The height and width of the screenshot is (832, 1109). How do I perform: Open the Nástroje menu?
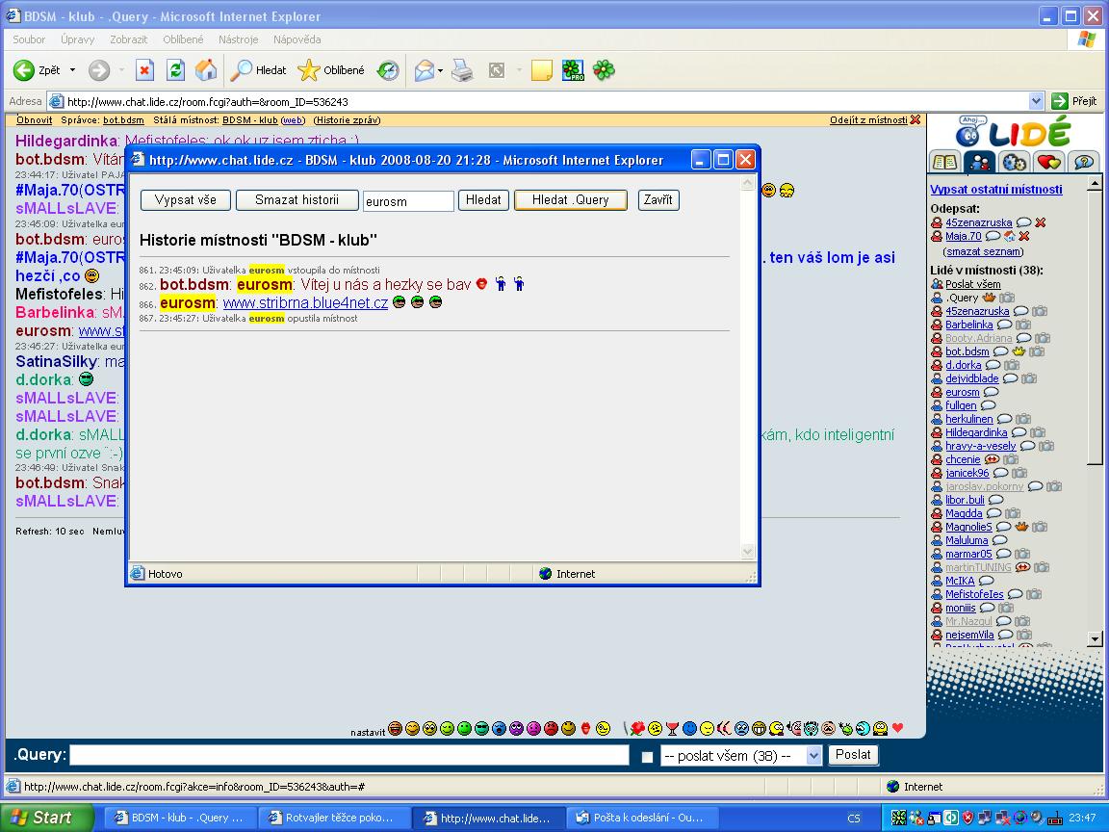point(239,39)
